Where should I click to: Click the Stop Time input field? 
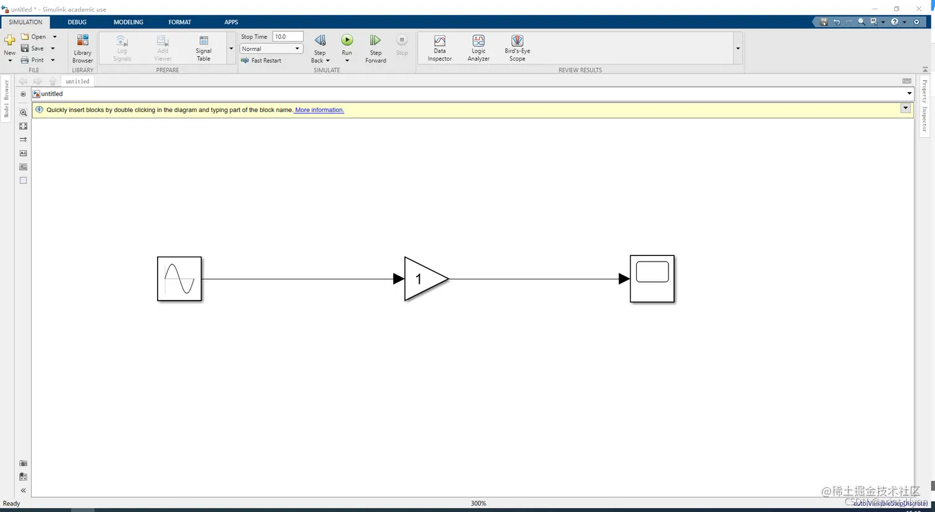coord(288,36)
